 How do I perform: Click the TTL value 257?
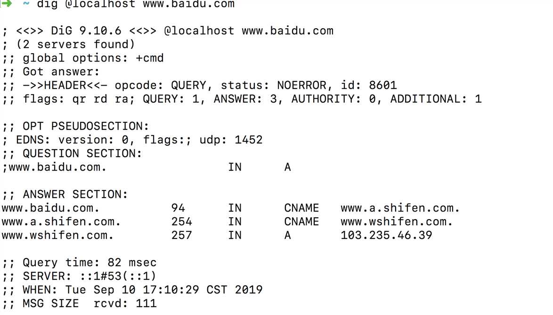click(x=181, y=235)
